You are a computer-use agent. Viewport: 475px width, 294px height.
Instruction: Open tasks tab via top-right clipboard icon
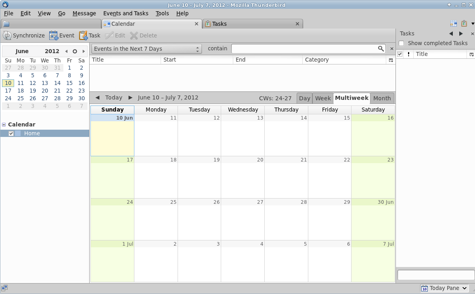pyautogui.click(x=464, y=23)
